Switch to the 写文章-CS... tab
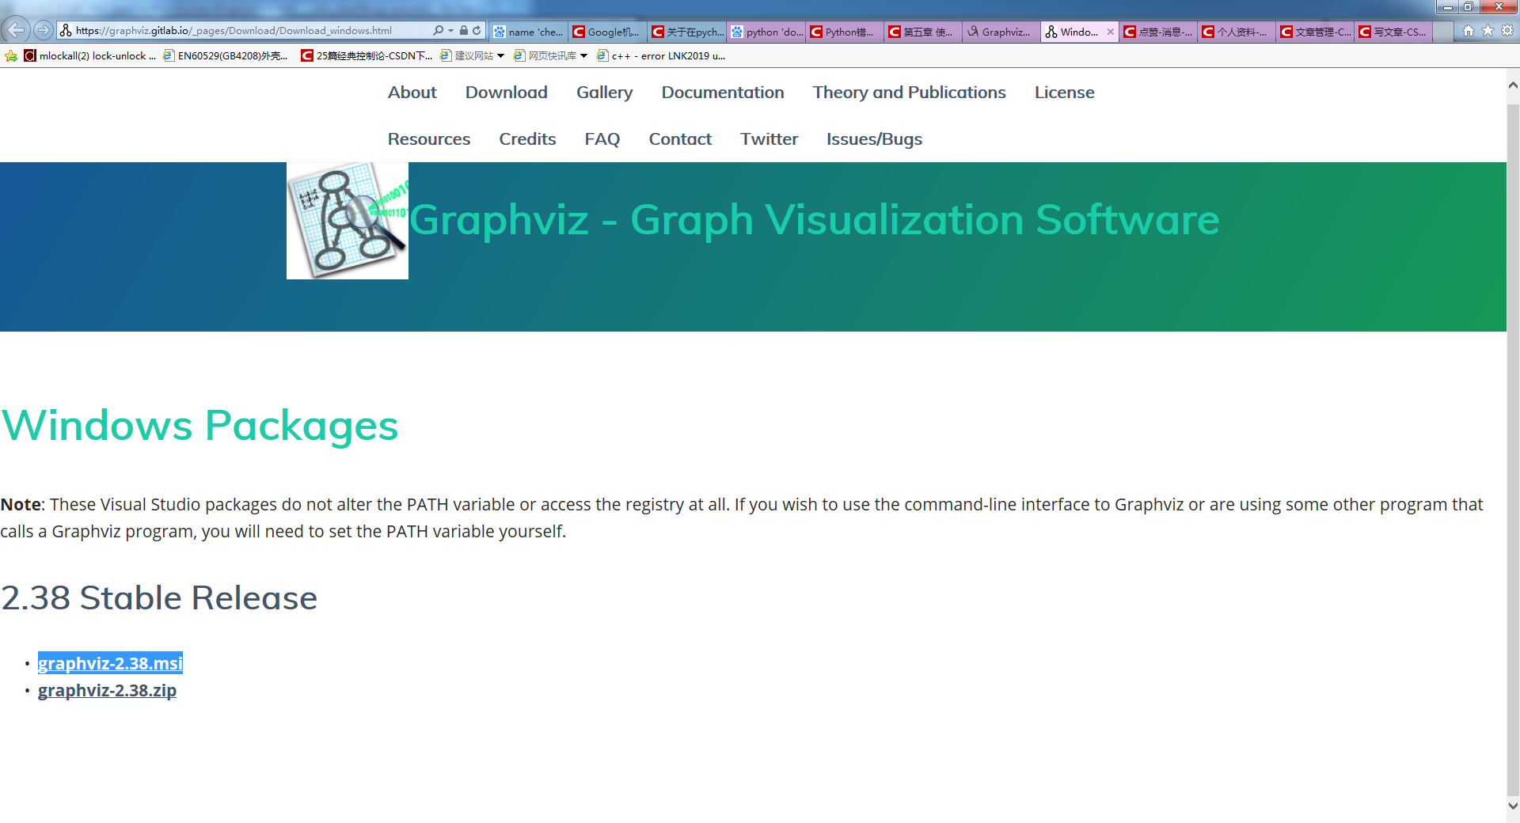Screen dimensions: 1520x823 coord(1393,32)
